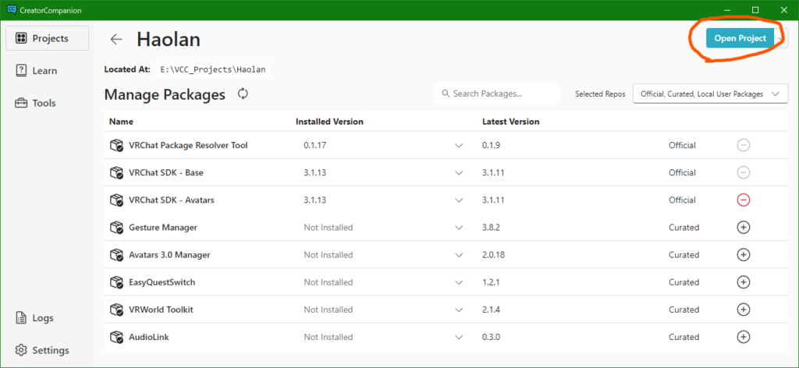The width and height of the screenshot is (799, 368).
Task: Expand version dropdown for AudioLink
Action: pos(459,337)
